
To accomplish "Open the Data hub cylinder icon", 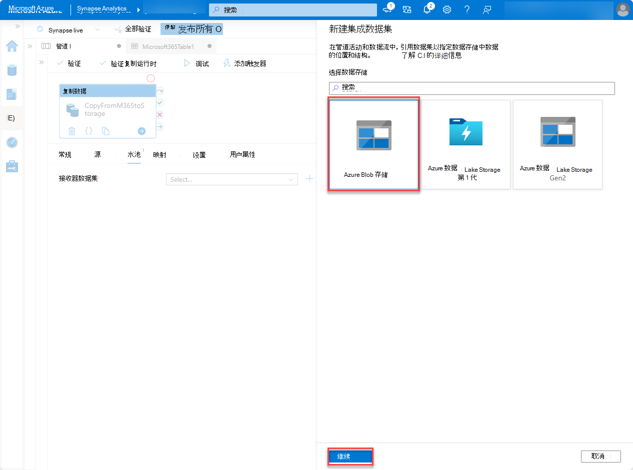I will [x=12, y=70].
